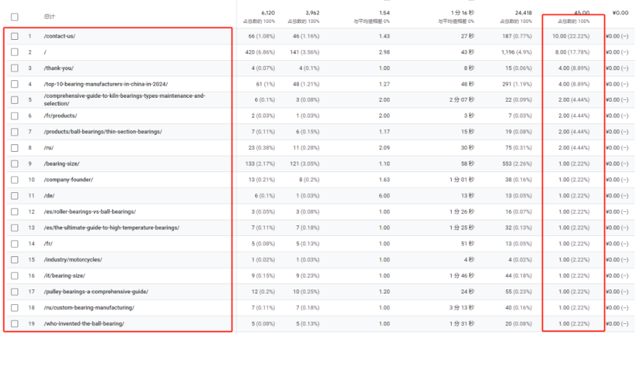Image resolution: width=644 pixels, height=369 pixels.
Task: Open the /contact-us/ page path
Action: coord(59,36)
